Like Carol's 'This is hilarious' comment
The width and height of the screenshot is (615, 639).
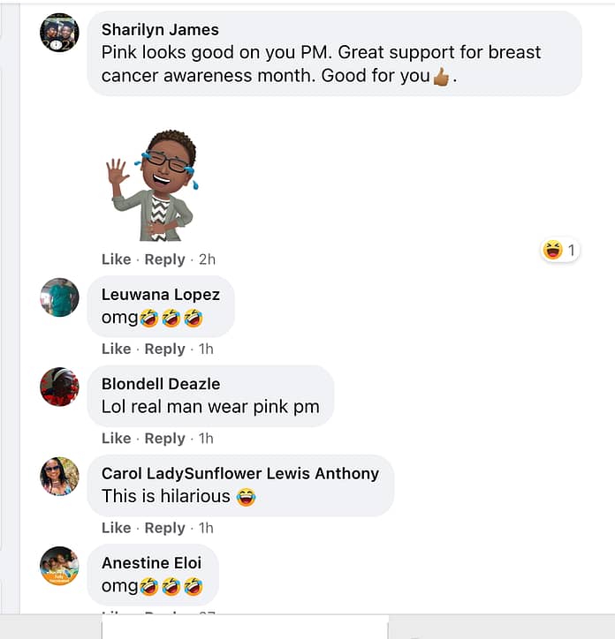coord(117,528)
